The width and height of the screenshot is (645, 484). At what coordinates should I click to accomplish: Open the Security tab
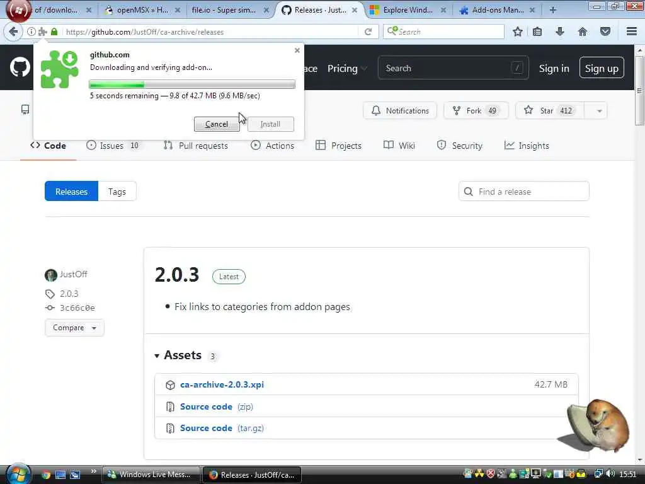(459, 146)
